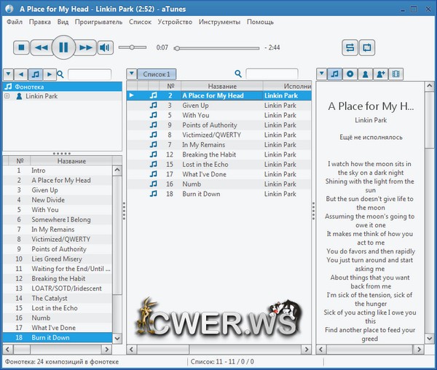Image resolution: width=437 pixels, height=370 pixels.
Task: Open similar artists tab with plus icon
Action: 381,74
